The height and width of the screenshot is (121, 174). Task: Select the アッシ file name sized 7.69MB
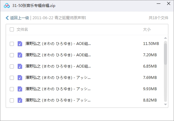coord(58,78)
